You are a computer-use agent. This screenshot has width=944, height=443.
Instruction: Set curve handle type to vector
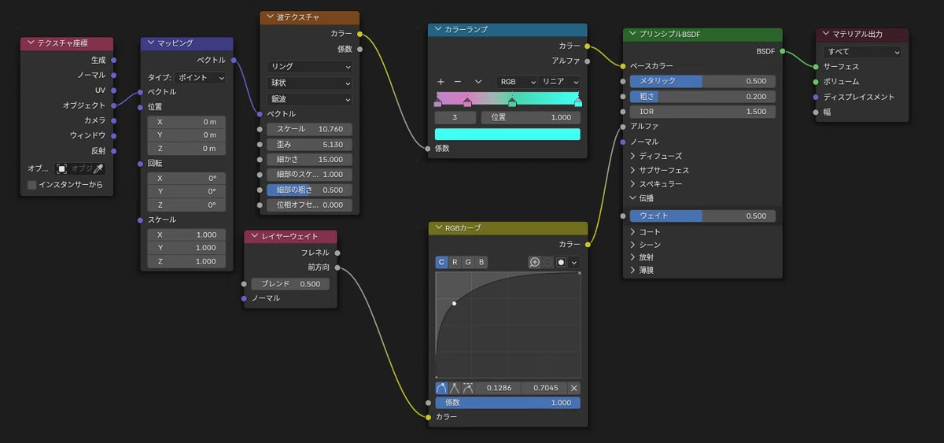click(x=455, y=388)
